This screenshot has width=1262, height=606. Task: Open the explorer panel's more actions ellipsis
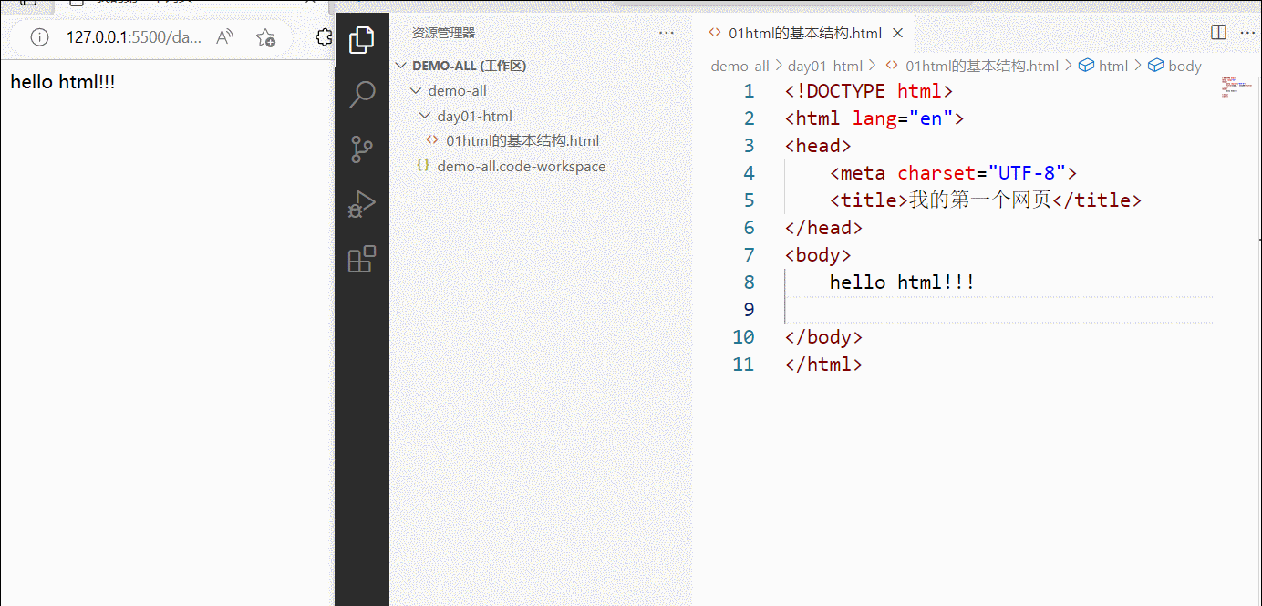pyautogui.click(x=667, y=33)
